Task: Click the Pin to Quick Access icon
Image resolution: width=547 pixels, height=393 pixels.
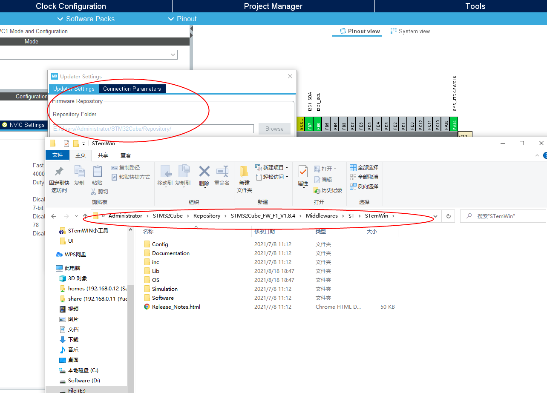Action: click(x=59, y=172)
